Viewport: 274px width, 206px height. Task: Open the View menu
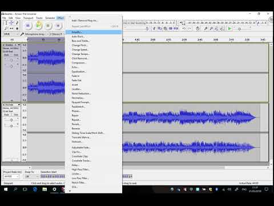(x=18, y=18)
